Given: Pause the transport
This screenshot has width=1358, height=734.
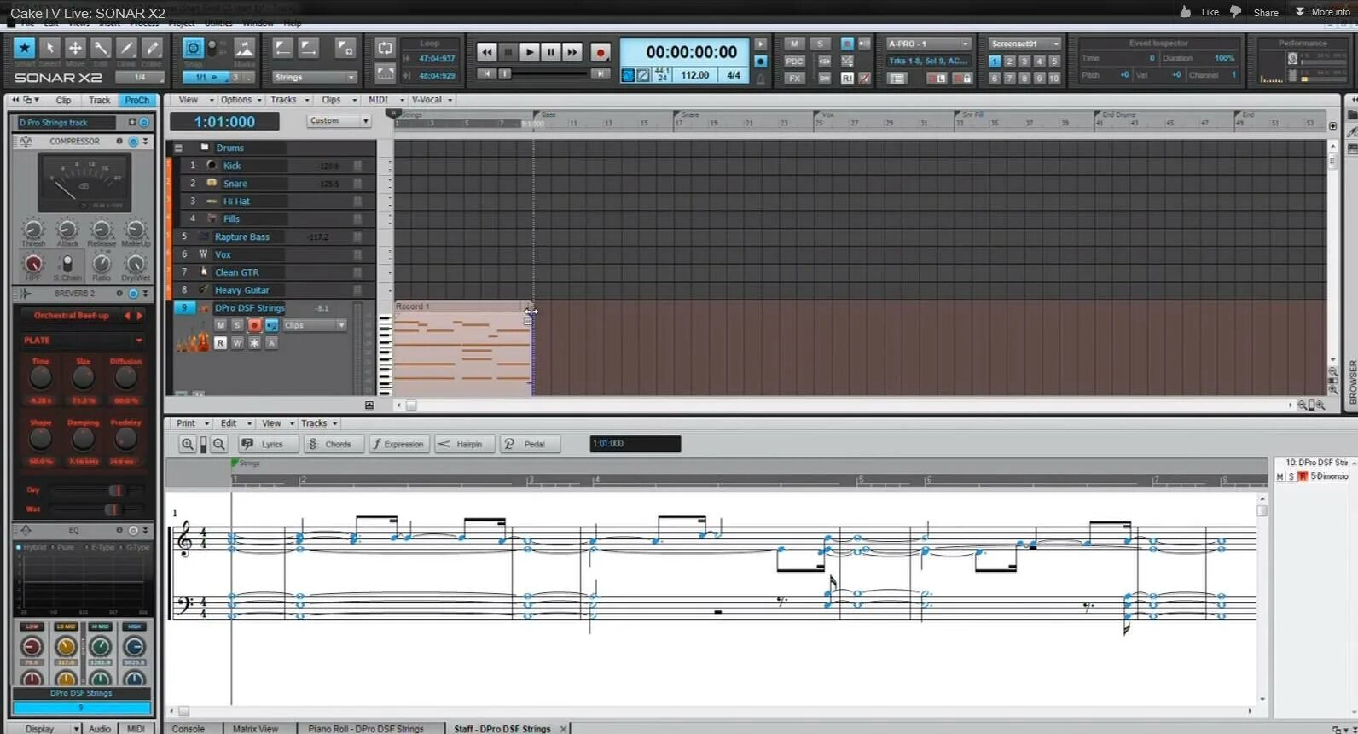Looking at the screenshot, I should [550, 52].
